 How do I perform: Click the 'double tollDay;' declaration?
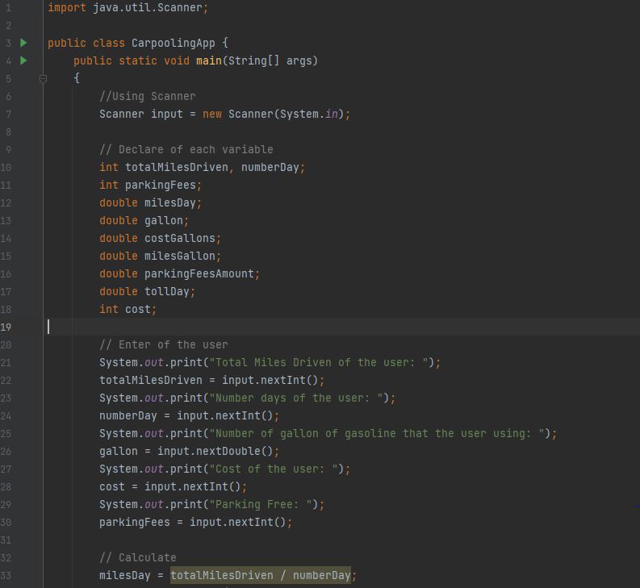coord(147,292)
